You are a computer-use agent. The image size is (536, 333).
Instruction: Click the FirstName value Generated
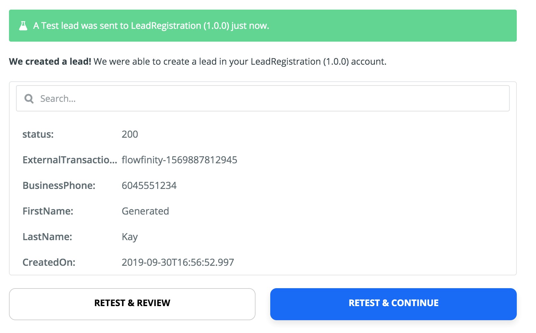145,211
